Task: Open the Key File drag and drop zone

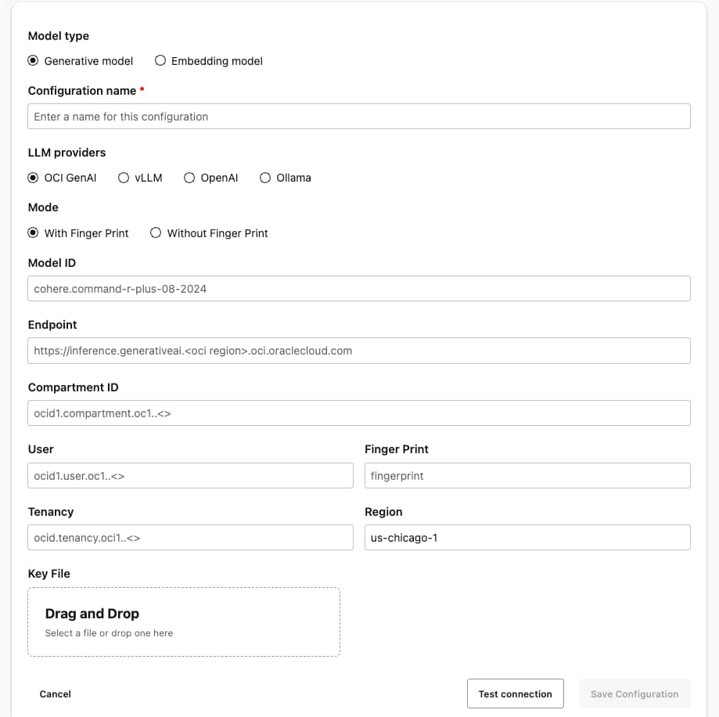Action: click(x=184, y=622)
